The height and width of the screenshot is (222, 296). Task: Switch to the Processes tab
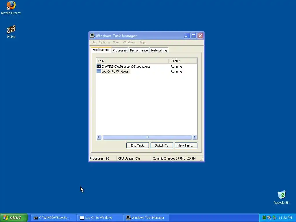[120, 50]
